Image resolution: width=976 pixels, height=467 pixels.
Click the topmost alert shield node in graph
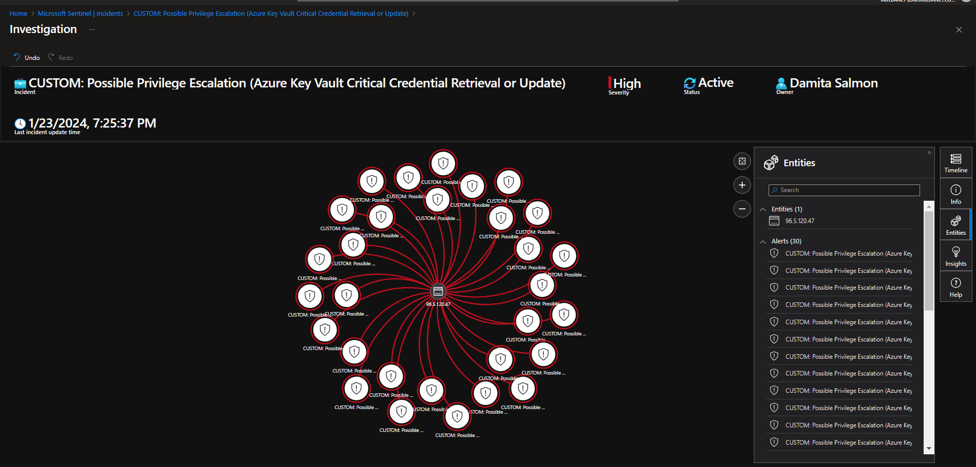[443, 163]
